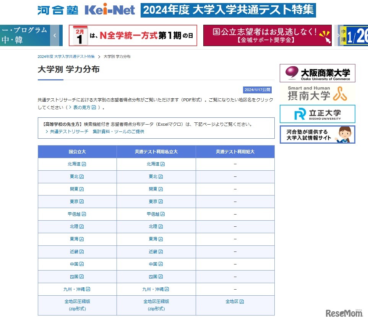Open 四国 PDF under 共通テスト利用私立大
Viewport: 368px width, 322px height.
156,277
